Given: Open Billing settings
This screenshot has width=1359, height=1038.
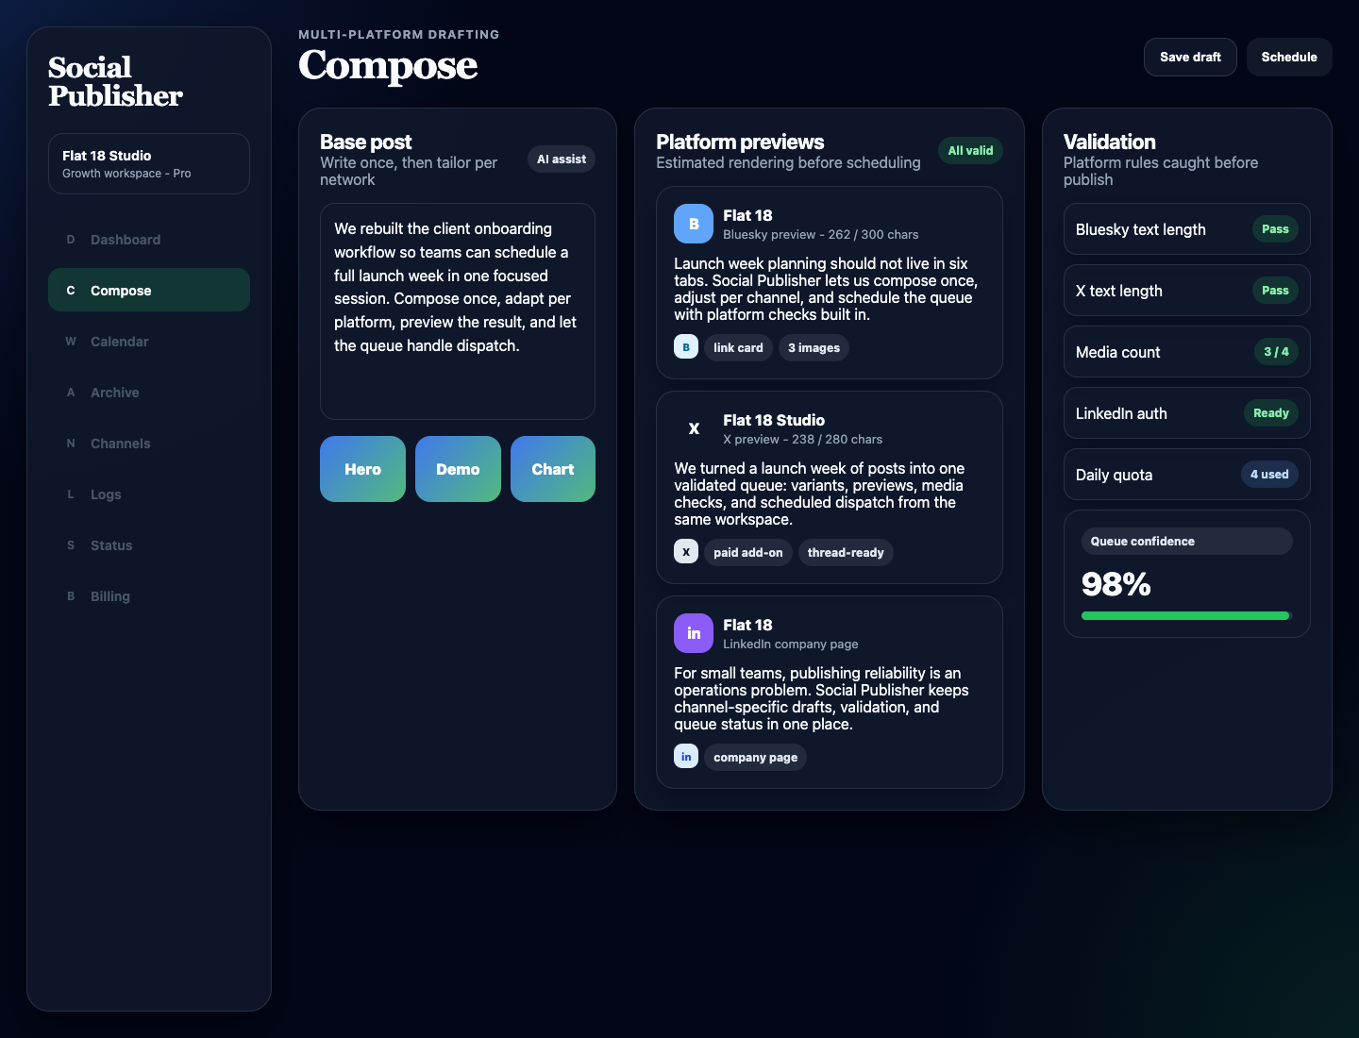Looking at the screenshot, I should tap(149, 596).
